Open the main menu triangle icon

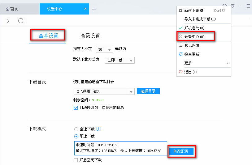tap(232, 6)
